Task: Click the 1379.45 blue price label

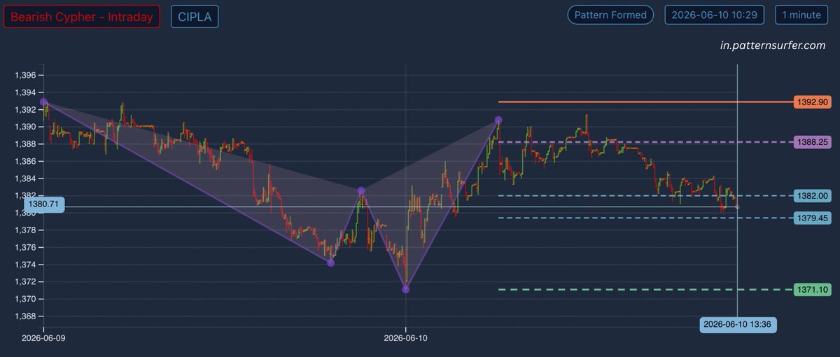Action: pos(812,218)
